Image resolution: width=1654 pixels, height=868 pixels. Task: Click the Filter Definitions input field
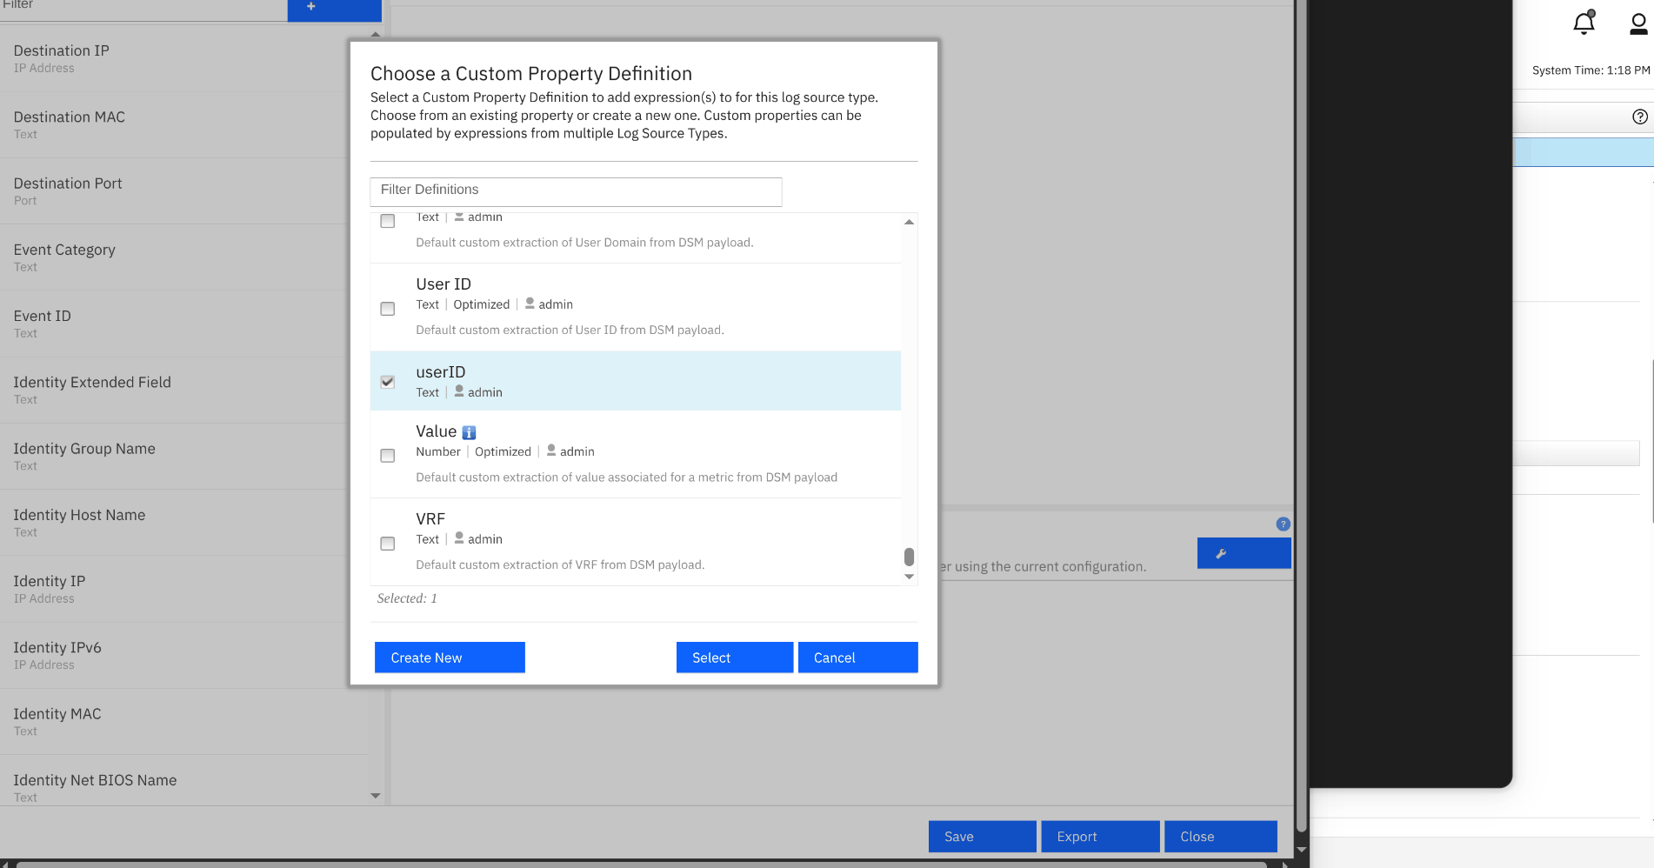click(576, 191)
